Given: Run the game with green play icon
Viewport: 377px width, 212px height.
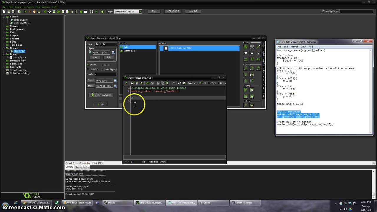Looking at the screenshot, I should point(25,11).
